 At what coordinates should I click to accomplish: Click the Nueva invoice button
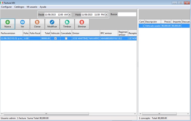[8, 24]
